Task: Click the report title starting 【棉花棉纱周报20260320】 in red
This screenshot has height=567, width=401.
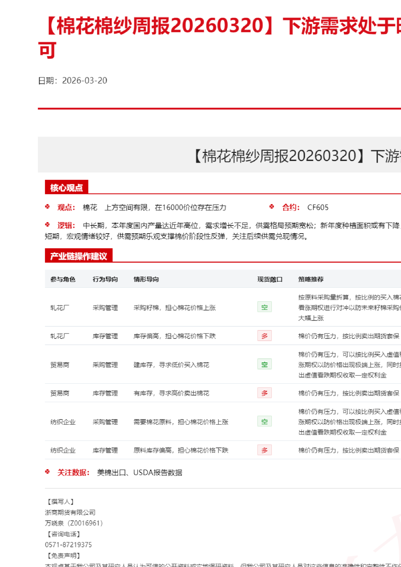Action: point(219,38)
